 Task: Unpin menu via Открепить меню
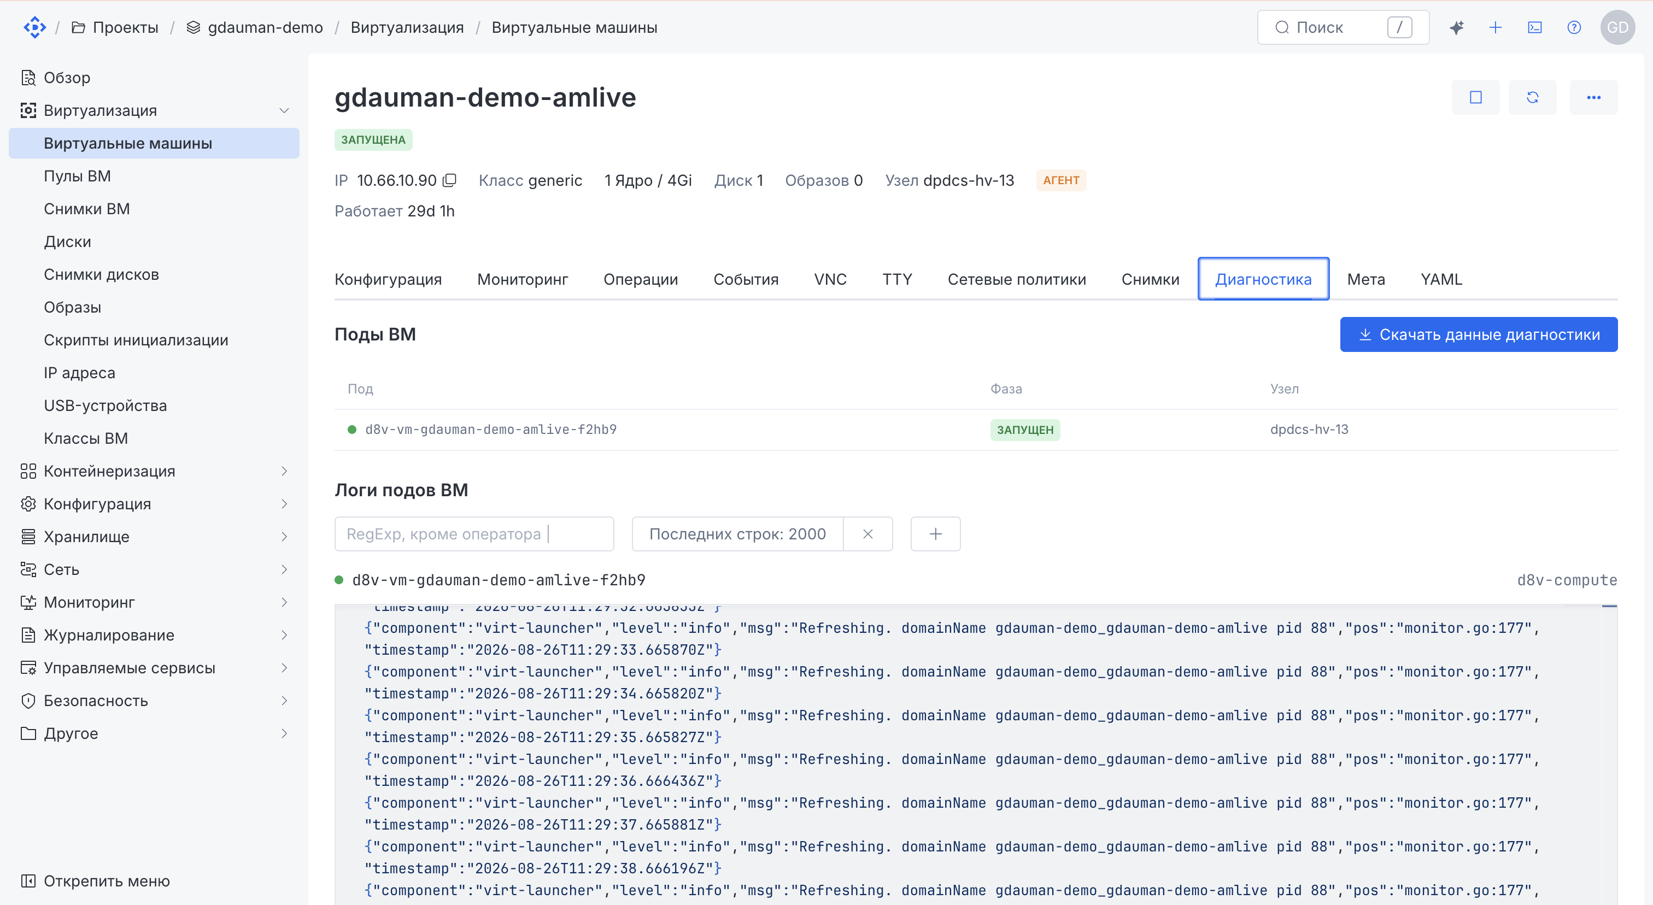tap(96, 880)
